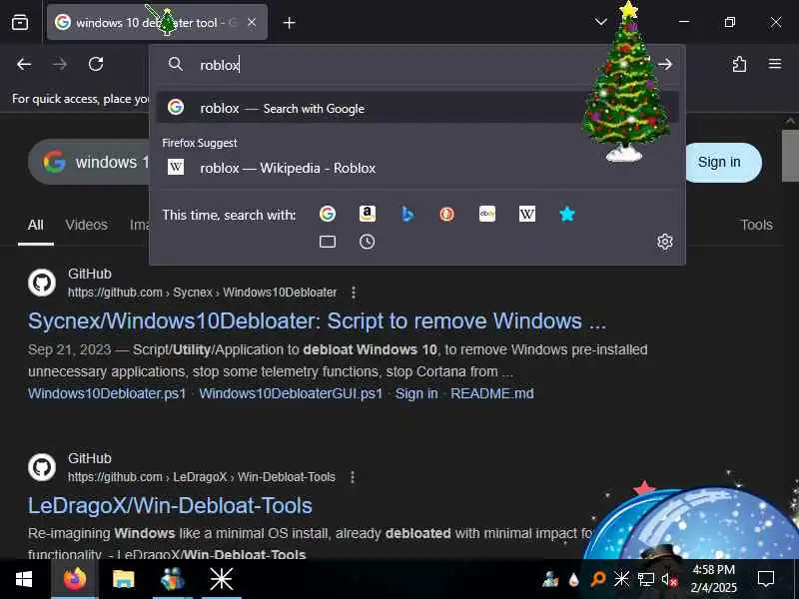Open the GitHub 'Sign in' sublink
This screenshot has width=799, height=599.
[x=416, y=393]
